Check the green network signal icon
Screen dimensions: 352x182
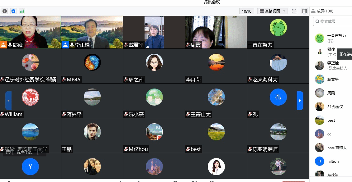click(x=22, y=11)
